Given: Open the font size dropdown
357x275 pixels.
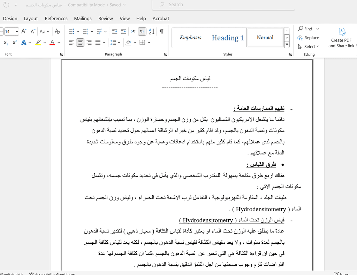Looking at the screenshot, I should click(x=17, y=32).
